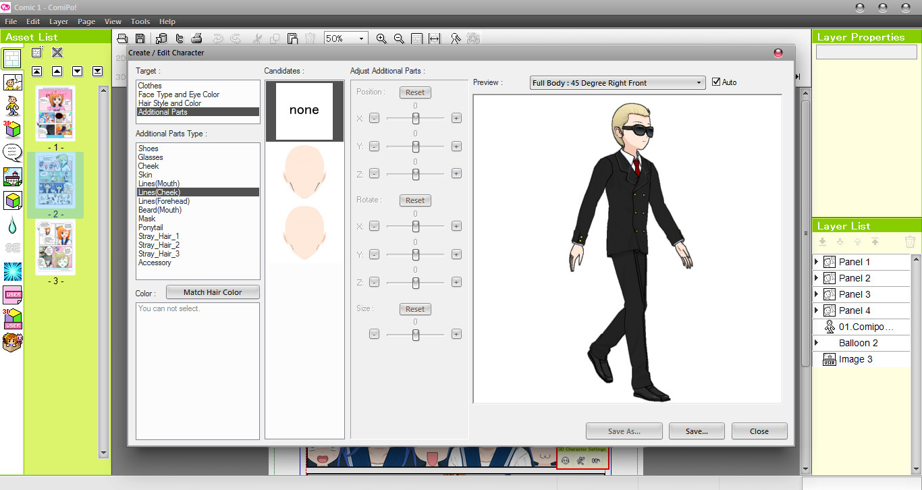922x490 pixels.
Task: Select the 3D Character asset category icon
Action: [11, 106]
